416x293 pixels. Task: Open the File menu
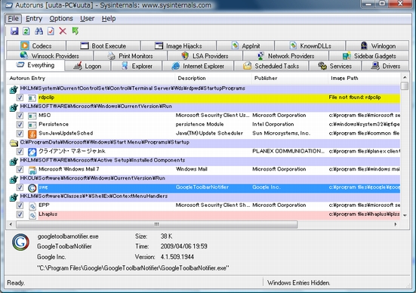pos(14,19)
